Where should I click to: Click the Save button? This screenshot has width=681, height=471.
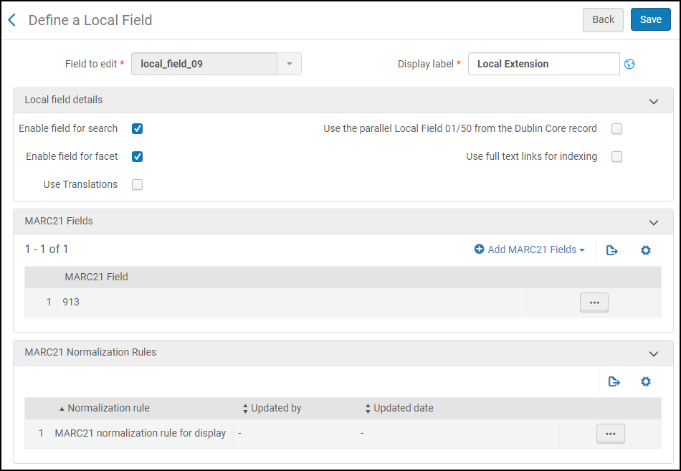[650, 19]
